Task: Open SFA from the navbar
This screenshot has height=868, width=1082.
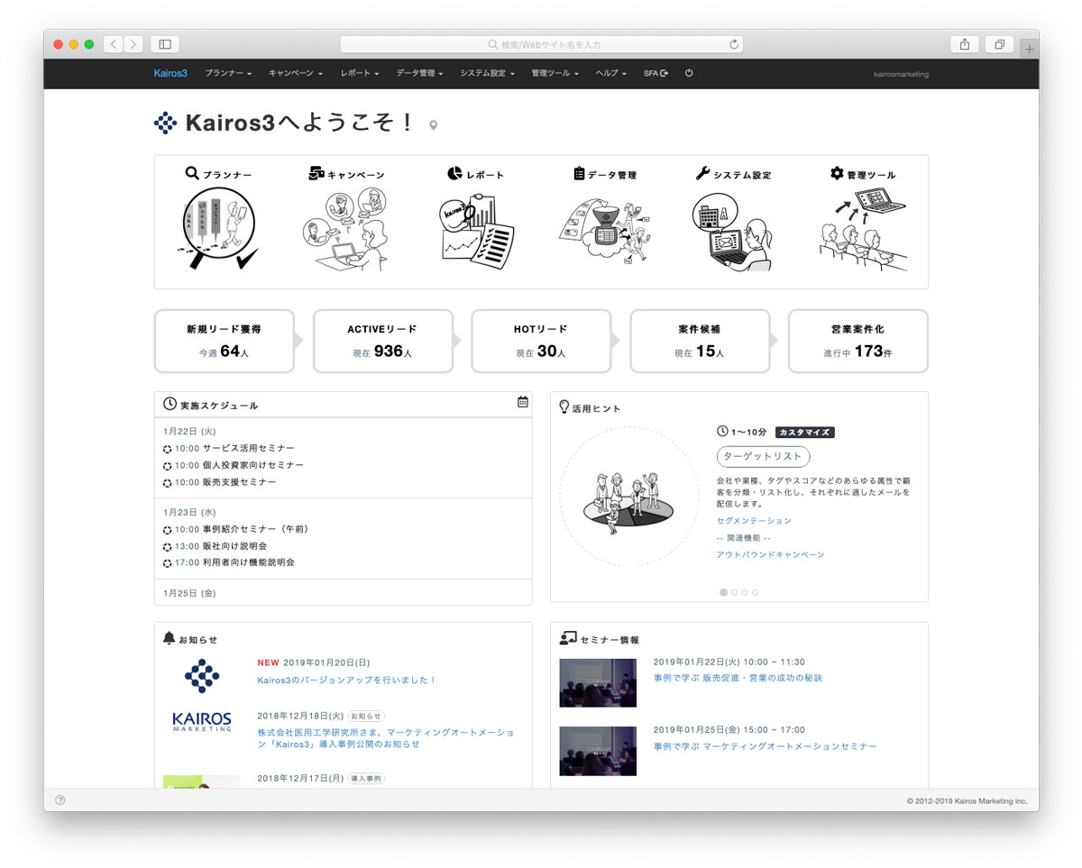Action: tap(656, 74)
